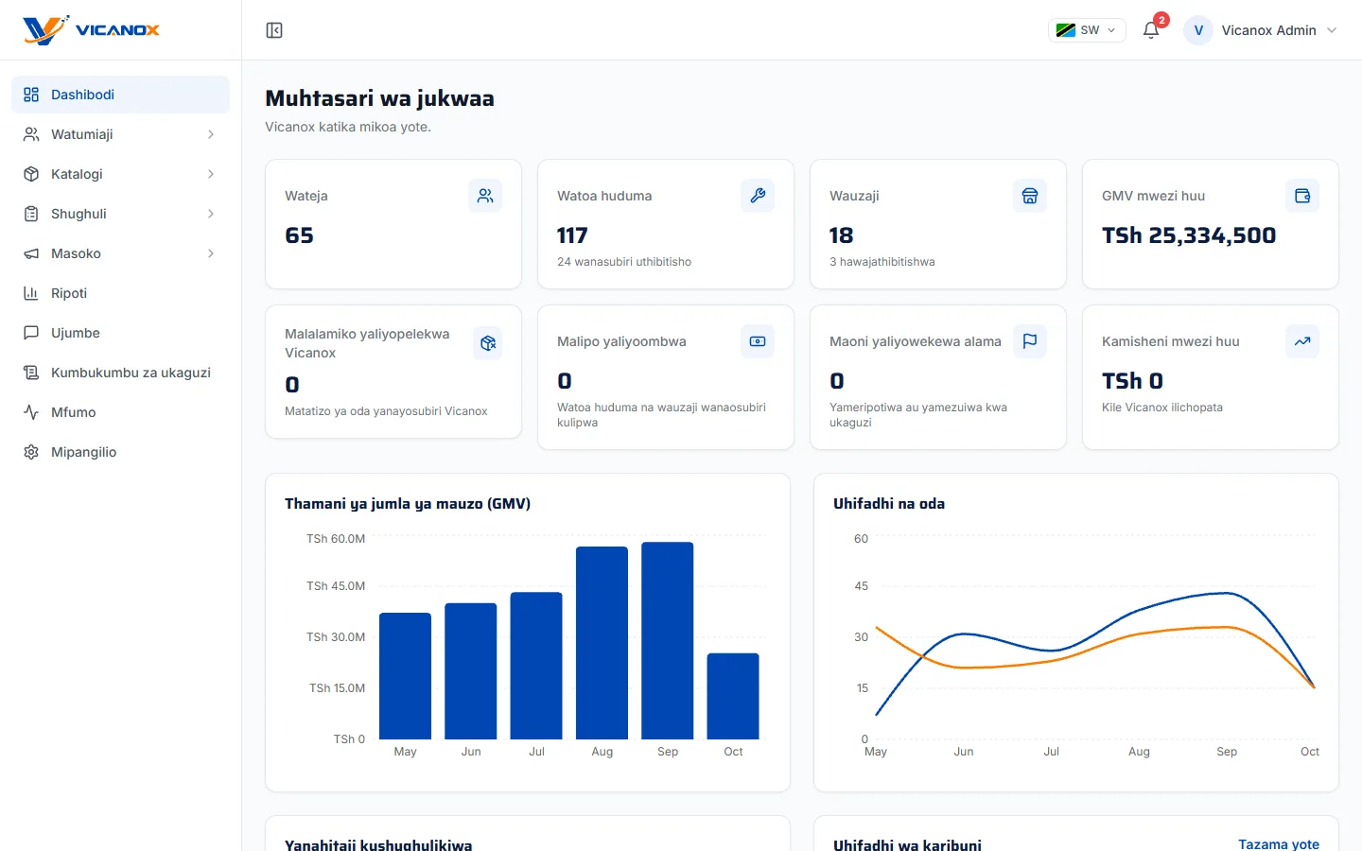The image size is (1362, 851).
Task: Click the Kile Vicanox ilichopata caption
Action: click(1162, 408)
